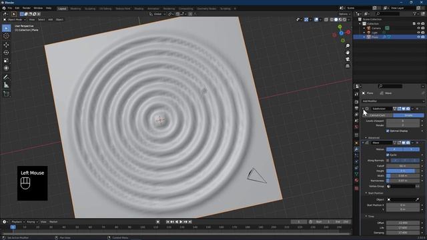Open the Add Modifier dropdown
The height and width of the screenshot is (240, 427).
[393, 101]
